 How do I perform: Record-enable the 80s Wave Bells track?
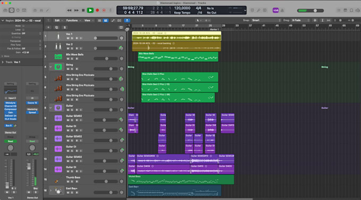[x=76, y=59]
